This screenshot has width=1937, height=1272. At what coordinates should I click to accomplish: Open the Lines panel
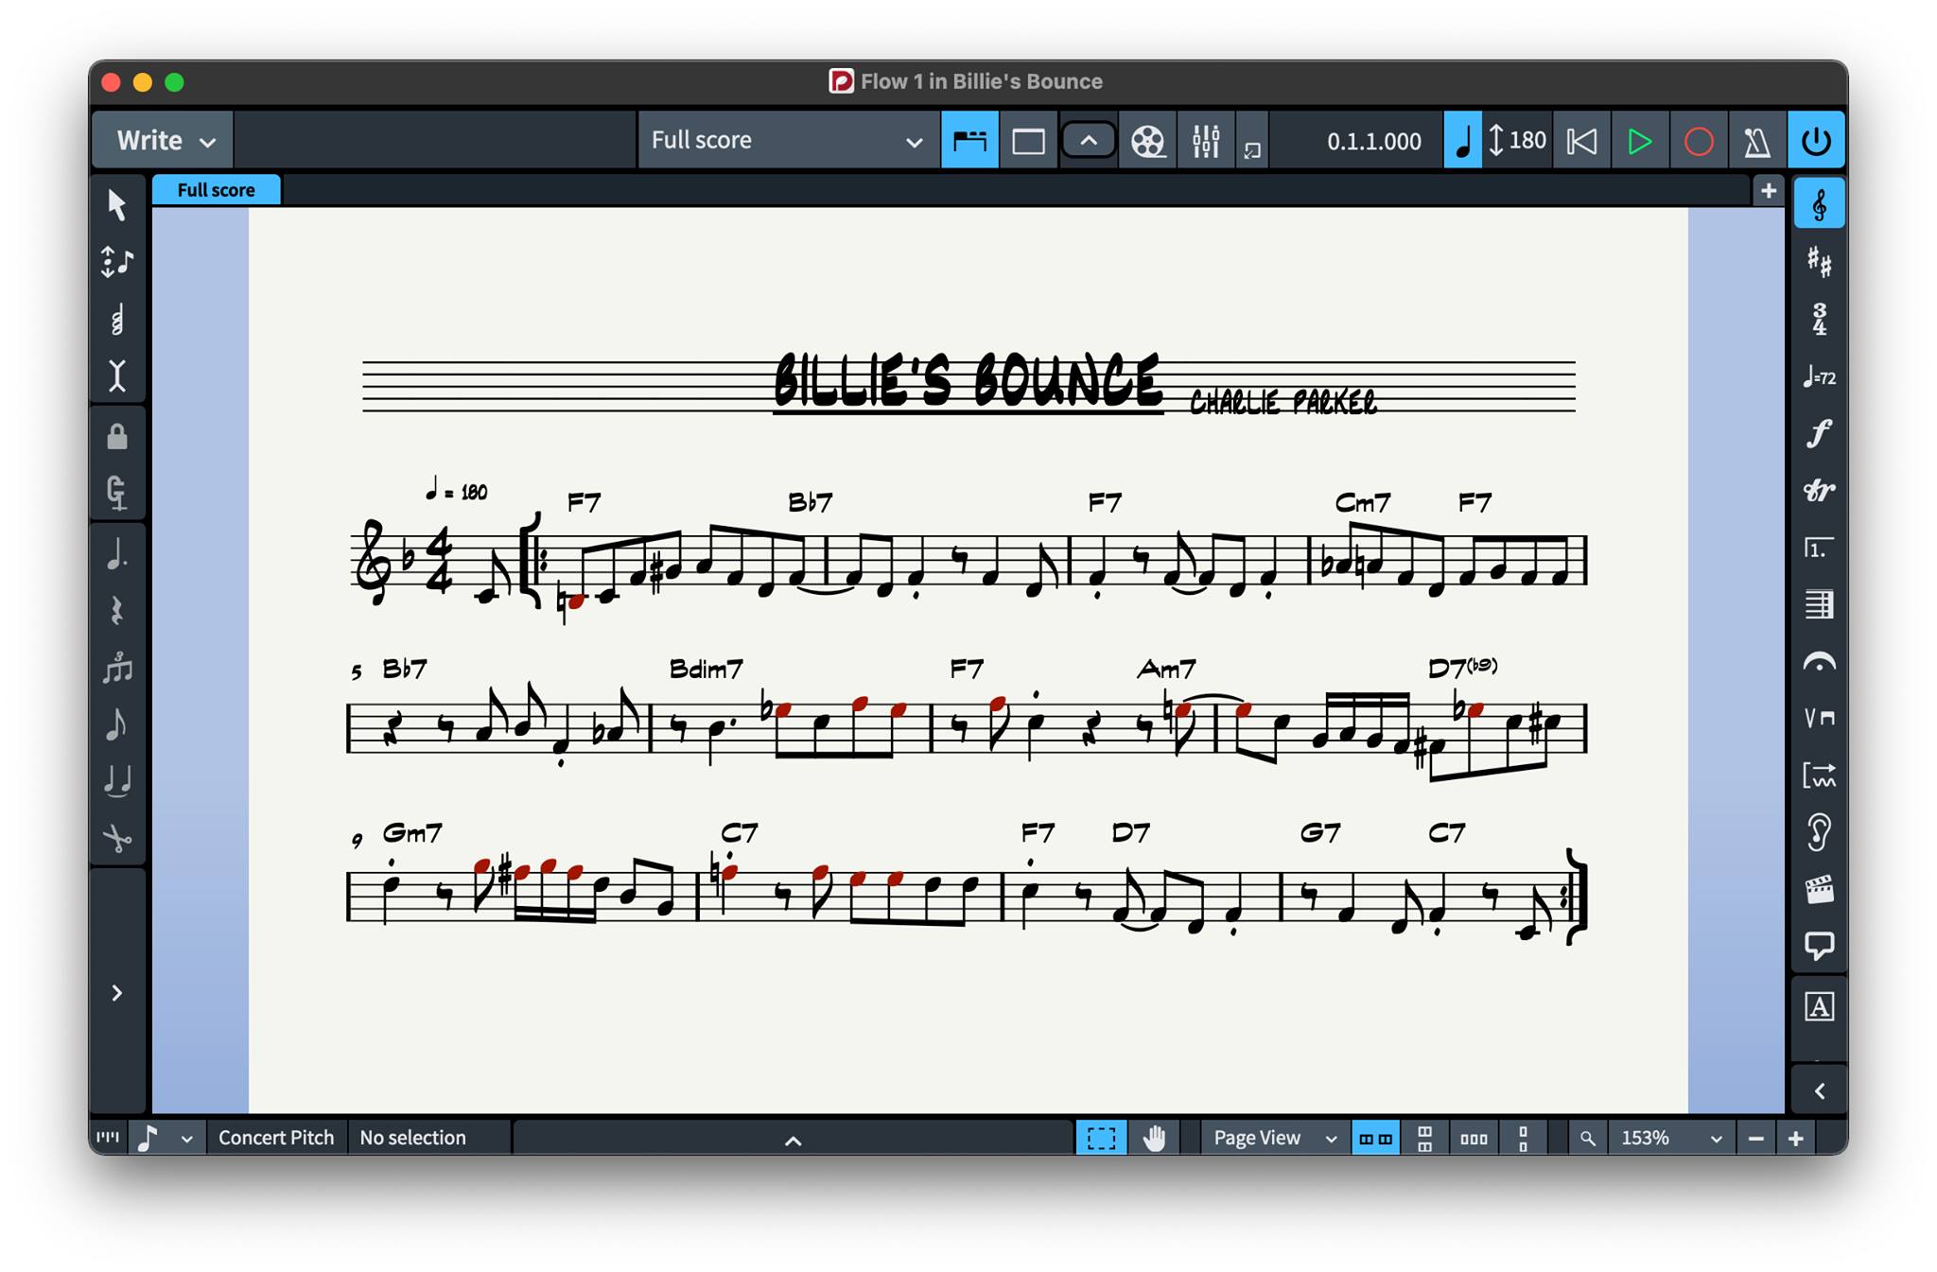1819,775
